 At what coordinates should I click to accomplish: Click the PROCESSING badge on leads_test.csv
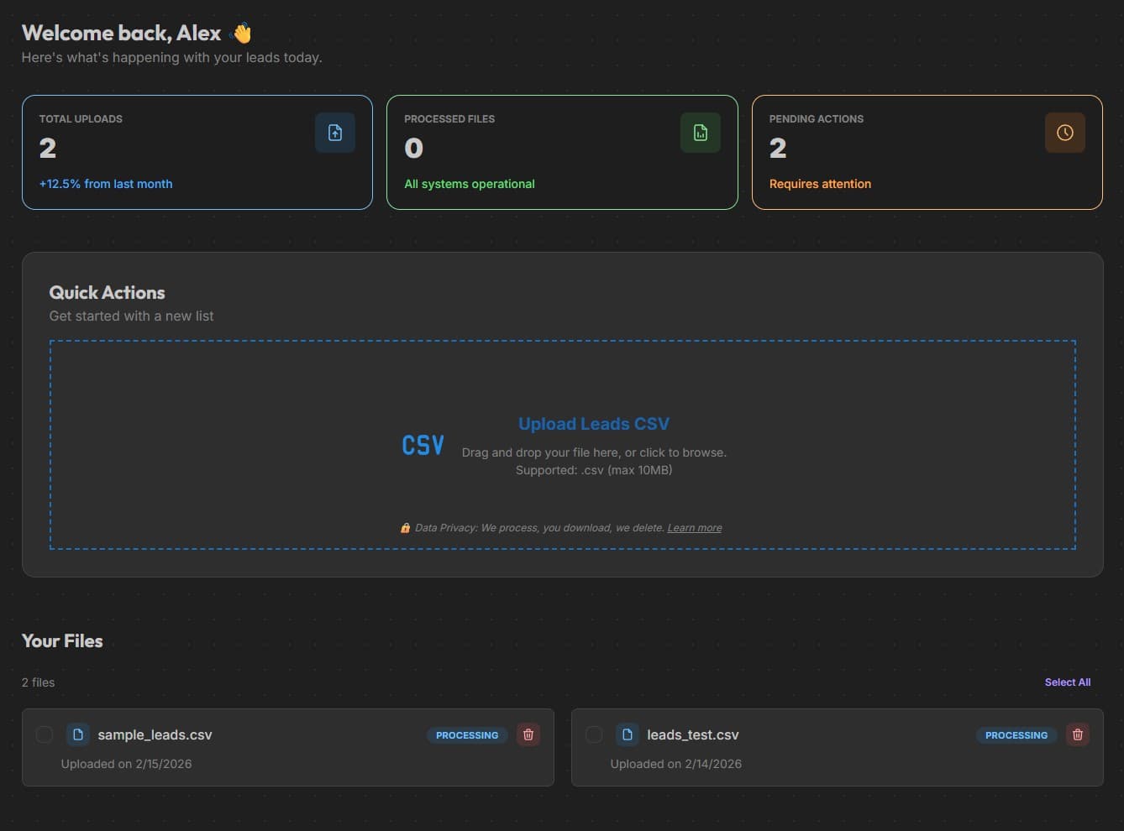point(1016,734)
